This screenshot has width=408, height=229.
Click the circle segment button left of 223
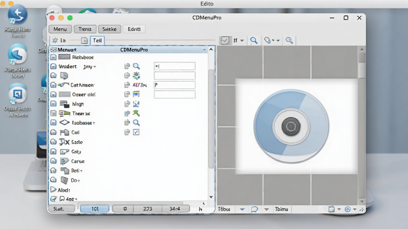coord(123,209)
